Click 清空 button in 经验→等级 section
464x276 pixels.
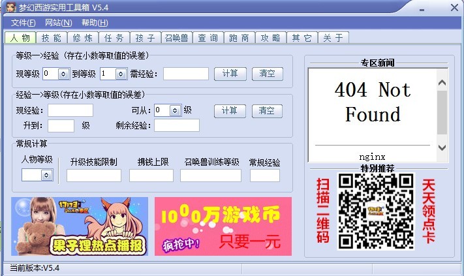coord(268,110)
